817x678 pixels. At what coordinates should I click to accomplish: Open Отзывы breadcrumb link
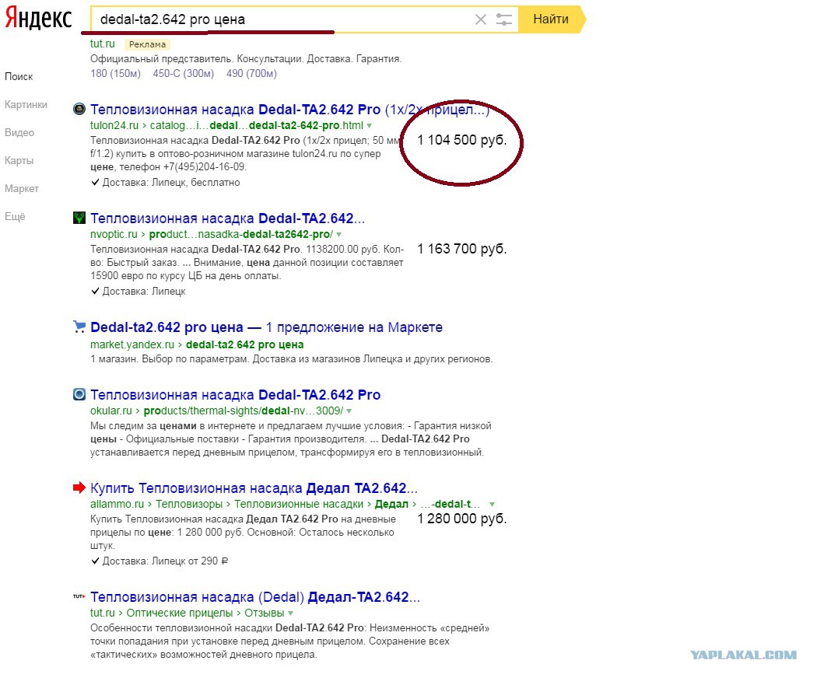(x=265, y=613)
